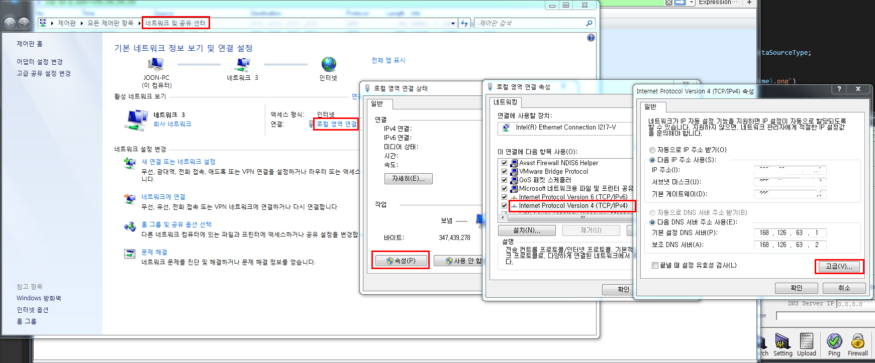Click the search magnifier icon in 제어판 검색
The height and width of the screenshot is (363, 875).
click(589, 23)
